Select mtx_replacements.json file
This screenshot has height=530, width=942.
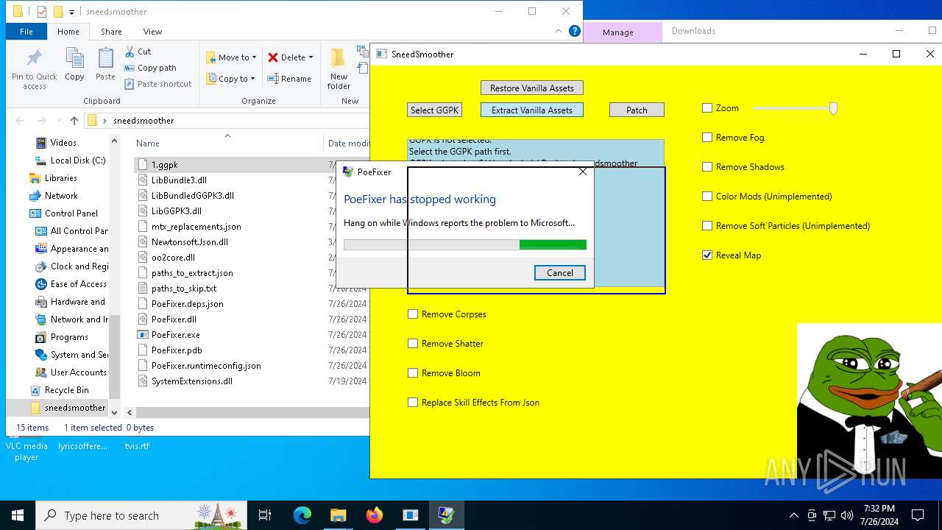point(196,227)
